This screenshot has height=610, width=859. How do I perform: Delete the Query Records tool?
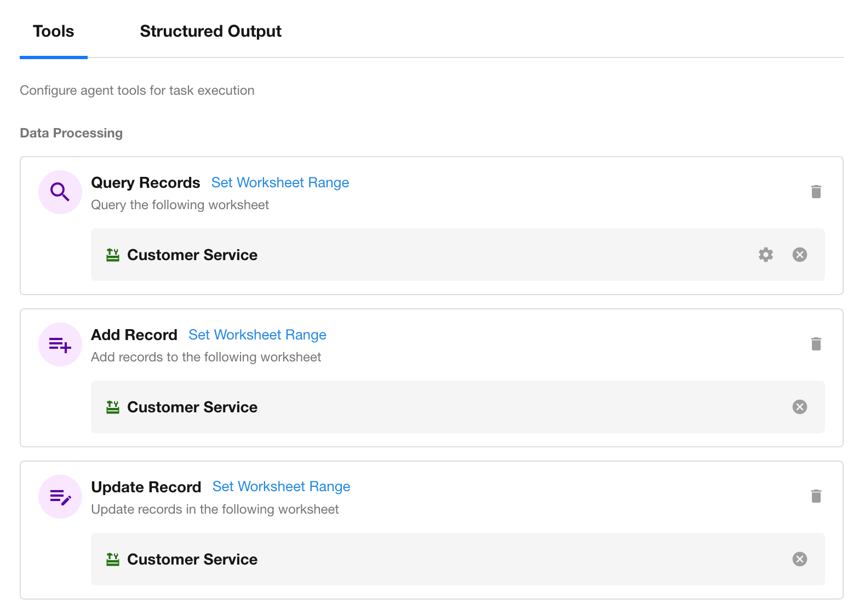816,192
